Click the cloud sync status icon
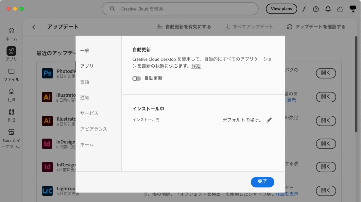The width and height of the screenshot is (361, 202). pos(340,9)
